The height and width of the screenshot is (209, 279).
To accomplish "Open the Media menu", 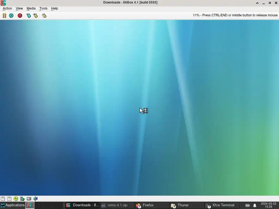I will point(31,8).
